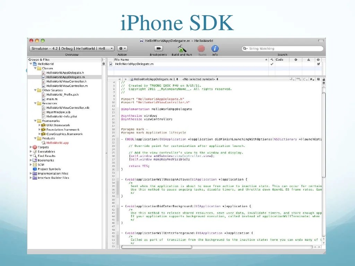This screenshot has width=355, height=266.
Task: Open the Action gear dropdown
Action: [x=122, y=48]
